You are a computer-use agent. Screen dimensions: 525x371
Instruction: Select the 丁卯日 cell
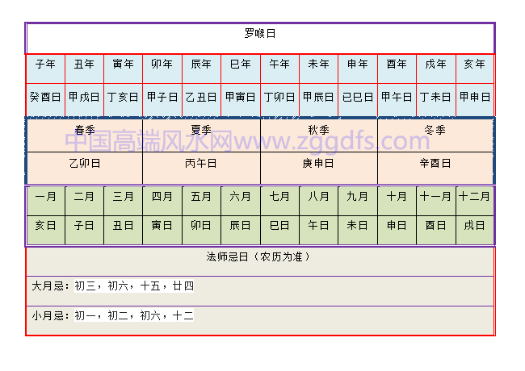[280, 100]
